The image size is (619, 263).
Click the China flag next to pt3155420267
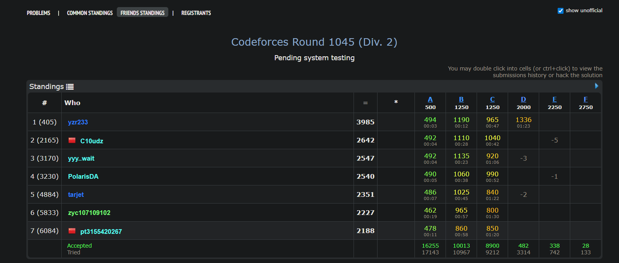(72, 231)
